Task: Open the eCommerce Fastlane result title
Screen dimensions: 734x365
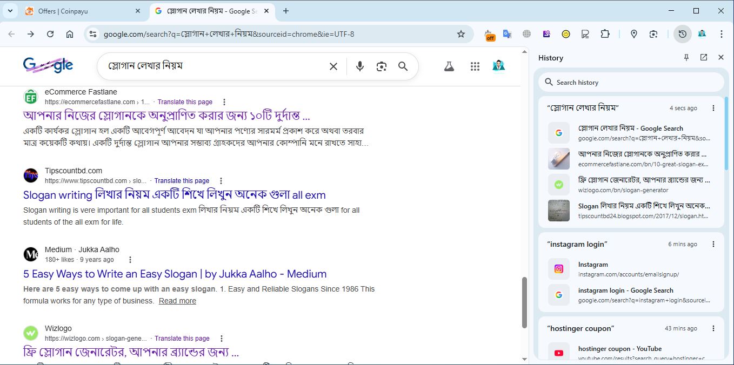Action: [166, 116]
